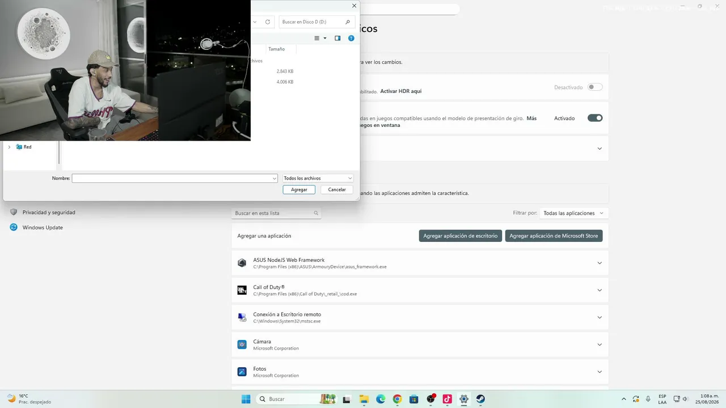Open the Windows Start button
The width and height of the screenshot is (726, 408).
tap(246, 399)
